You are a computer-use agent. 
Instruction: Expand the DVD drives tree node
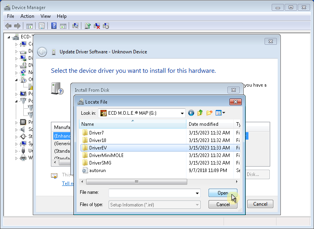tap(17, 66)
